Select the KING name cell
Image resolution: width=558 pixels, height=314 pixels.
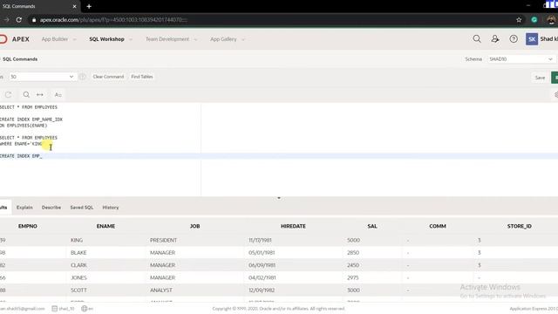[x=77, y=241]
